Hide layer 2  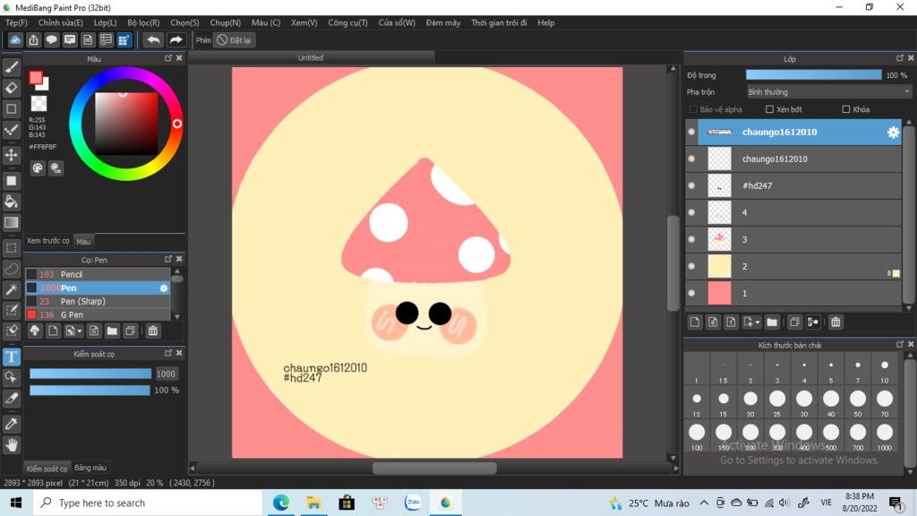pyautogui.click(x=692, y=266)
